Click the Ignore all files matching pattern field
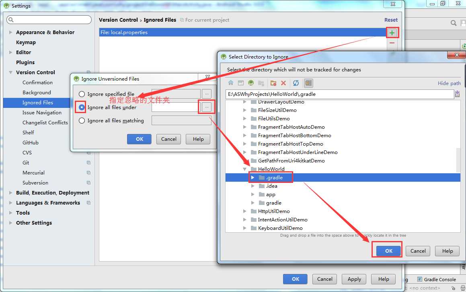This screenshot has height=292, width=466. pos(181,121)
